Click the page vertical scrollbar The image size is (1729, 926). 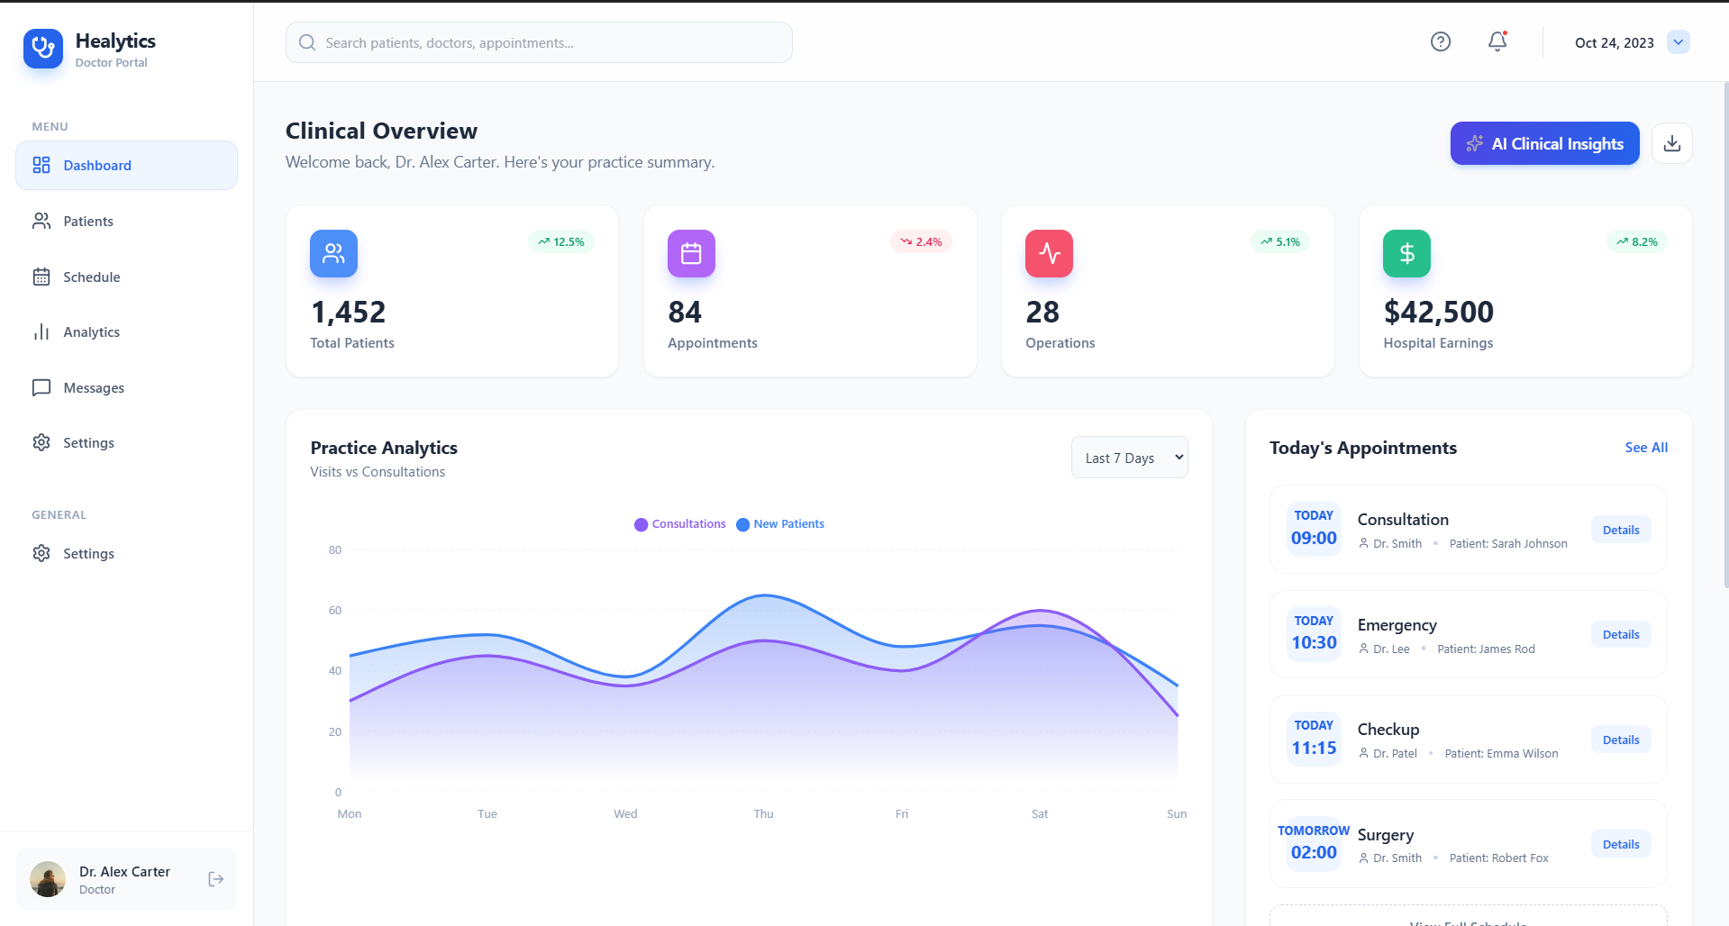click(x=1725, y=335)
